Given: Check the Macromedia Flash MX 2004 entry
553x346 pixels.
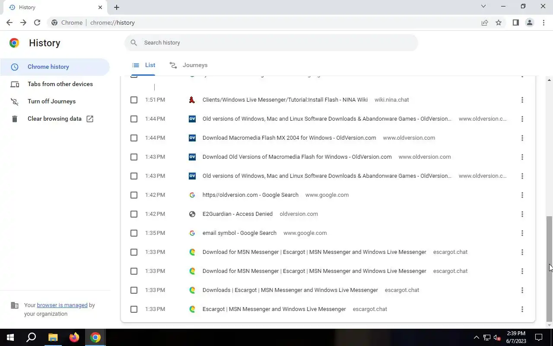Looking at the screenshot, I should 134,138.
